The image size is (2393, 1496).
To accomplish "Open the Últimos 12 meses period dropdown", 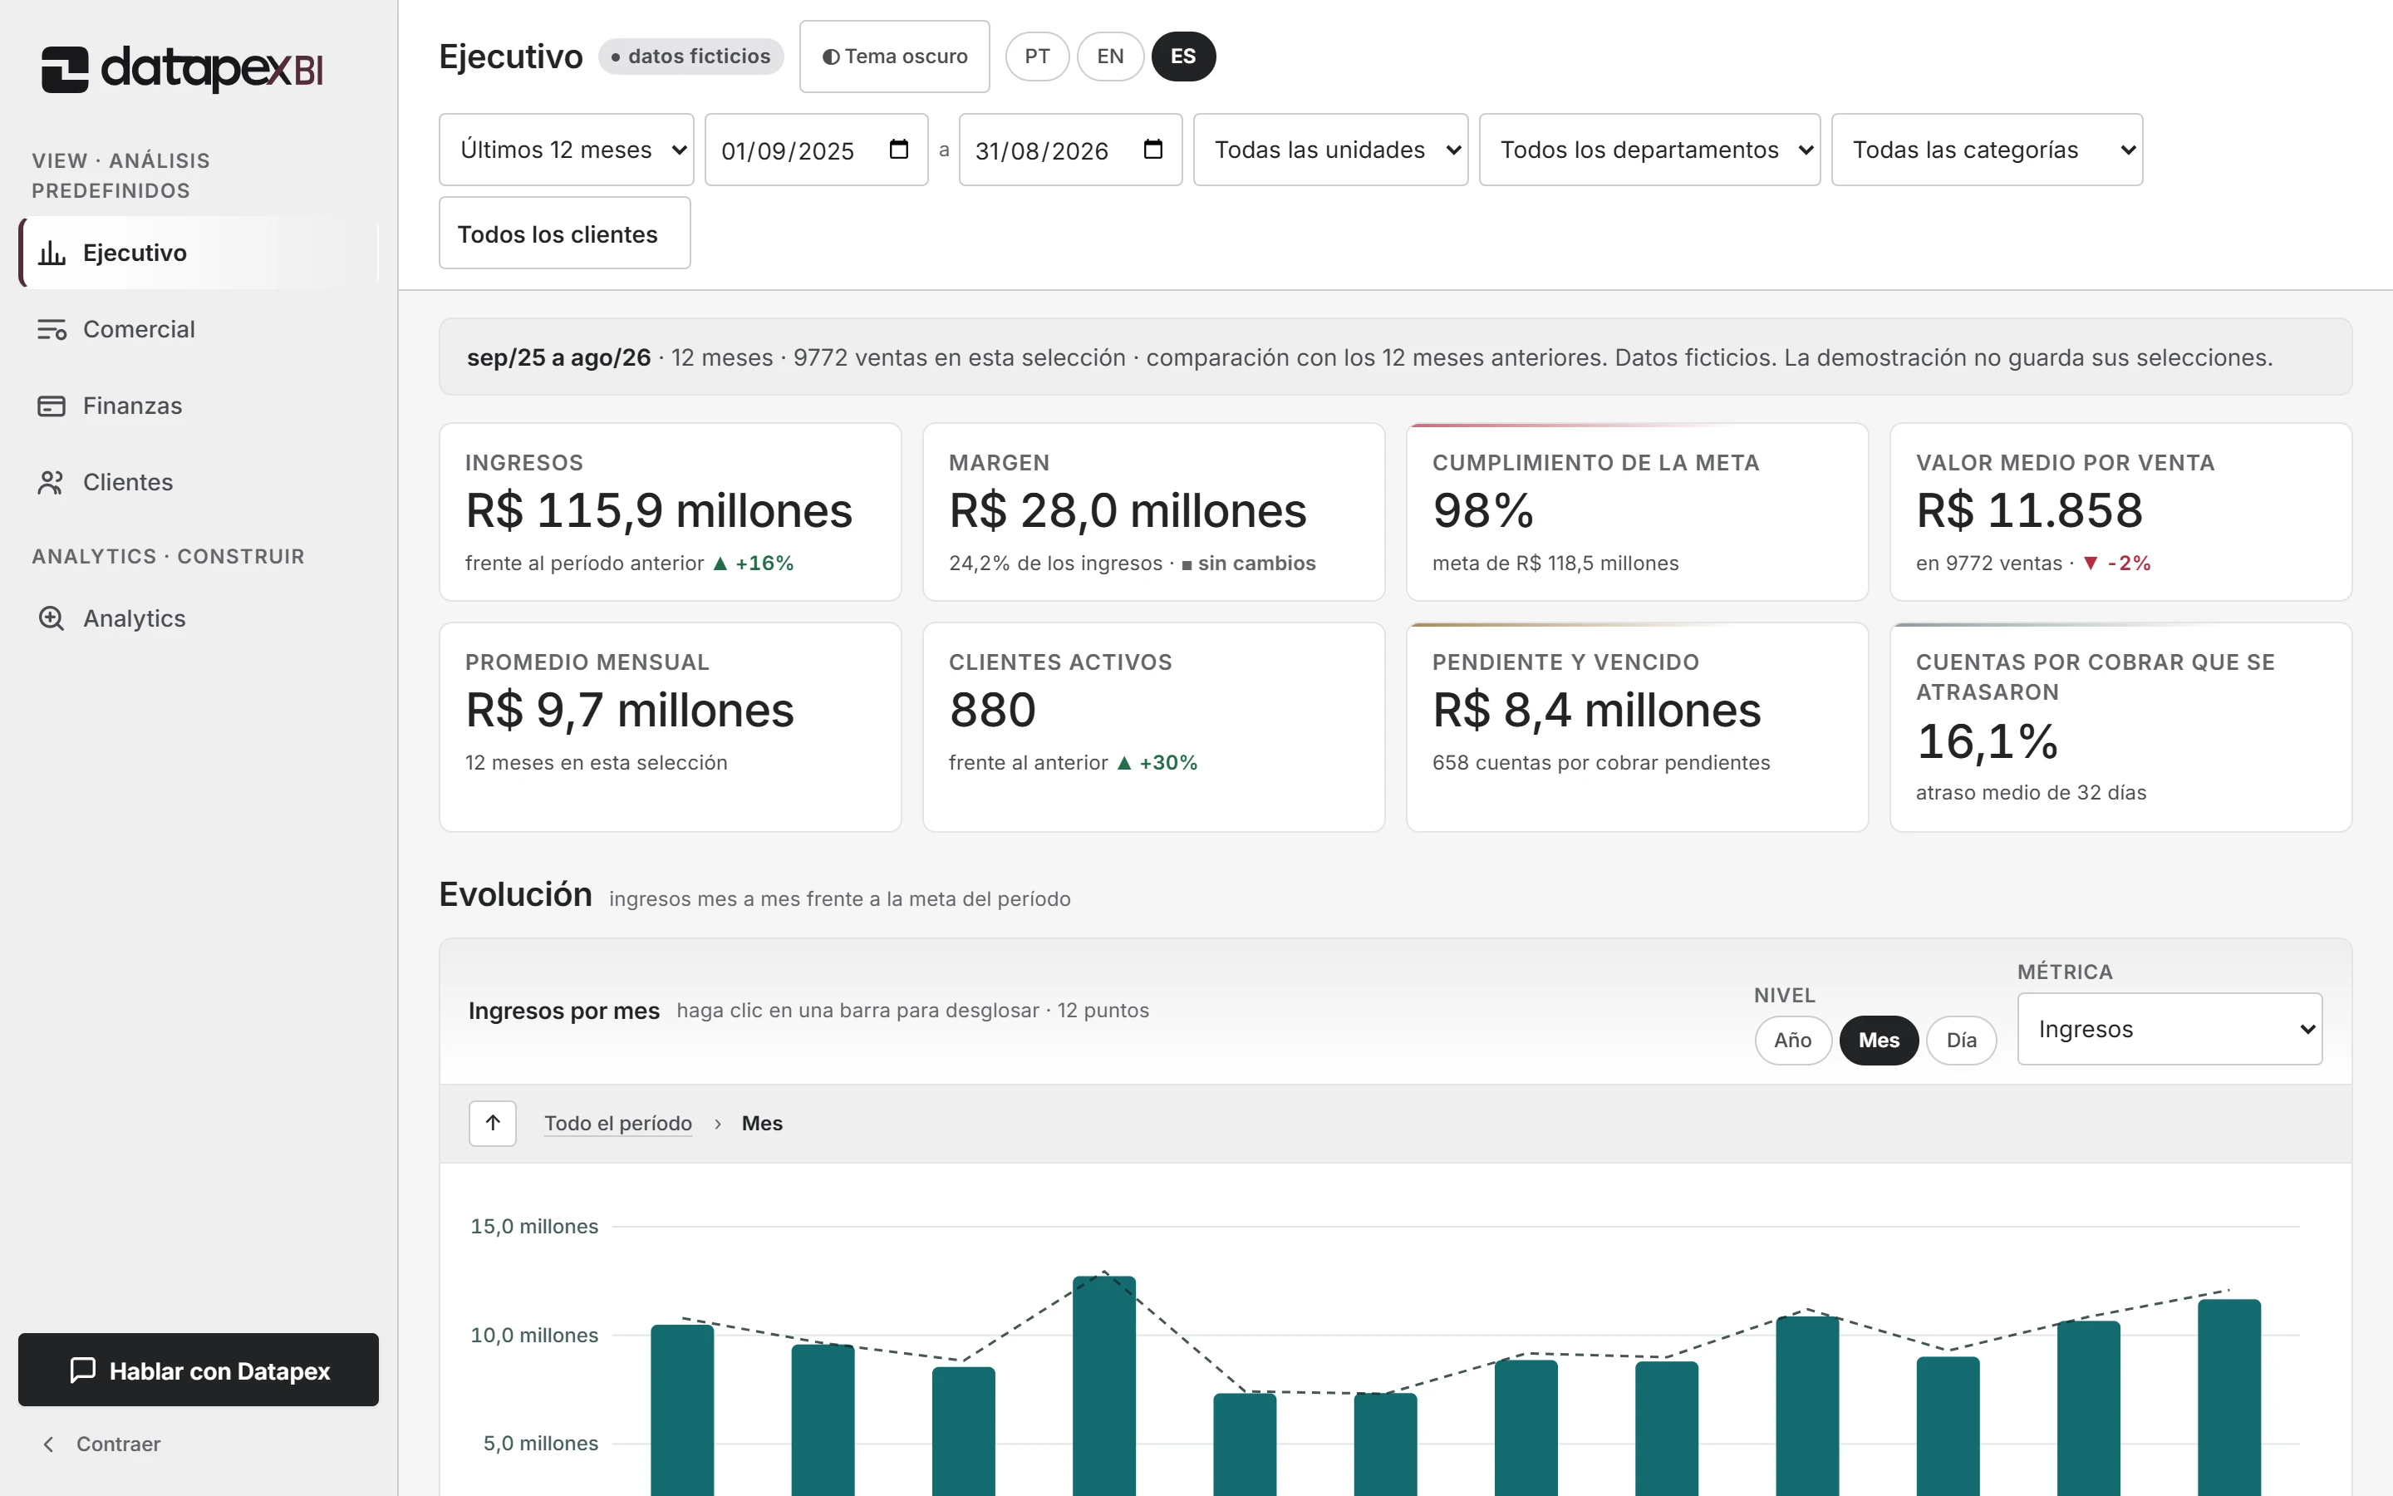I will pyautogui.click(x=567, y=150).
